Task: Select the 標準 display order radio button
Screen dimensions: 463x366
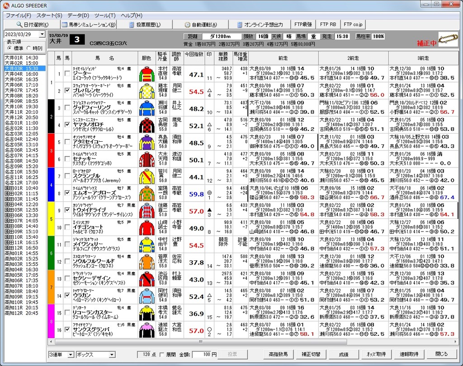Action: pos(10,48)
